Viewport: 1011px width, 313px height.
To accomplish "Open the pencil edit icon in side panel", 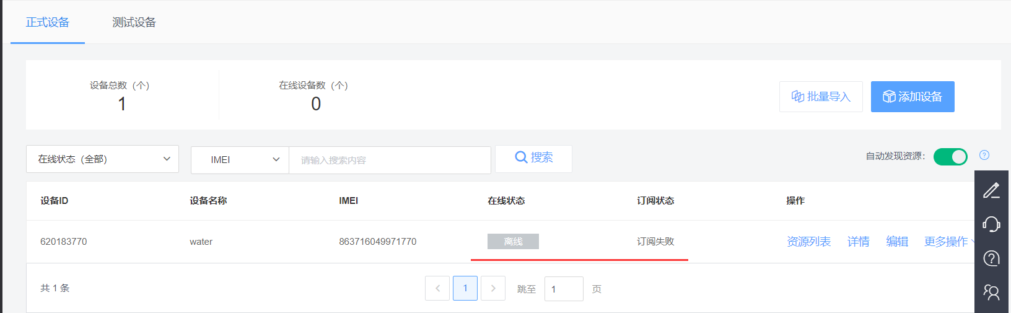I will [x=991, y=190].
